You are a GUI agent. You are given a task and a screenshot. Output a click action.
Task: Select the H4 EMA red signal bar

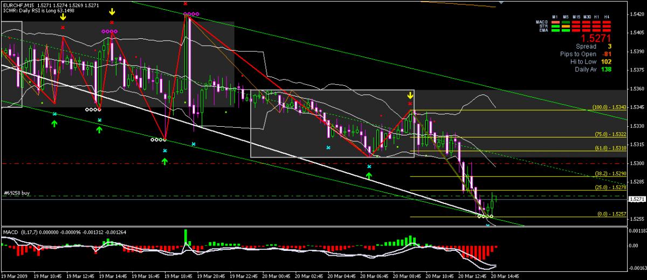607,30
